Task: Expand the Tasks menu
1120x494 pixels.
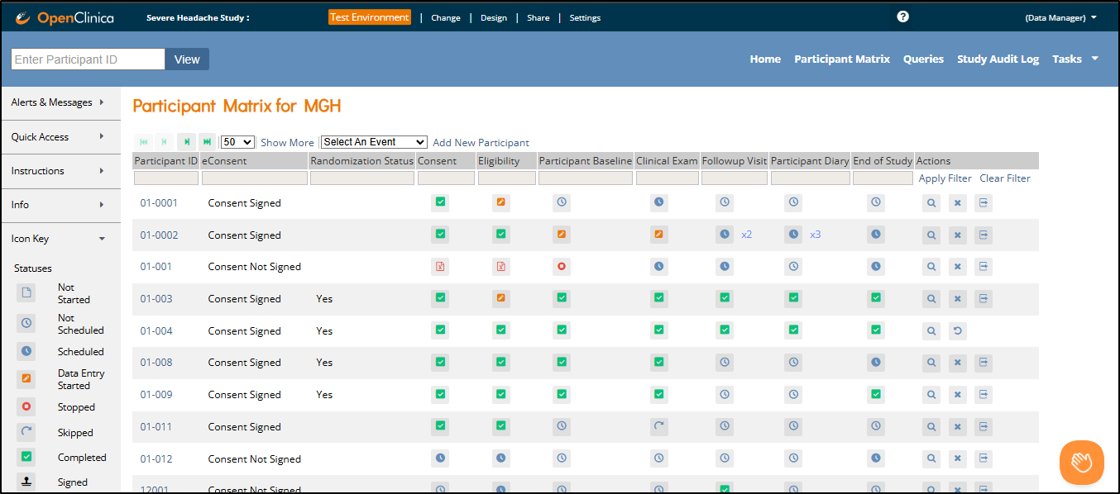Action: tap(1075, 59)
